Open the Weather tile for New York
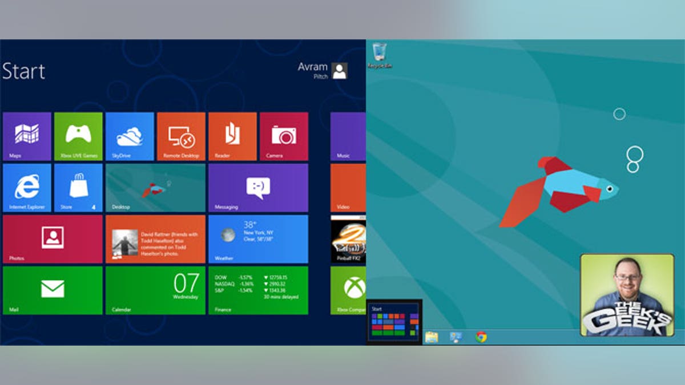The width and height of the screenshot is (685, 385). click(x=258, y=239)
